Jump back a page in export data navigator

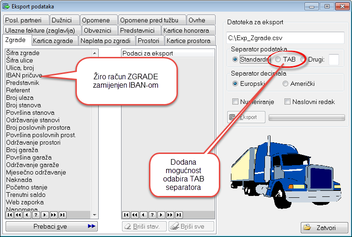tap(135, 215)
